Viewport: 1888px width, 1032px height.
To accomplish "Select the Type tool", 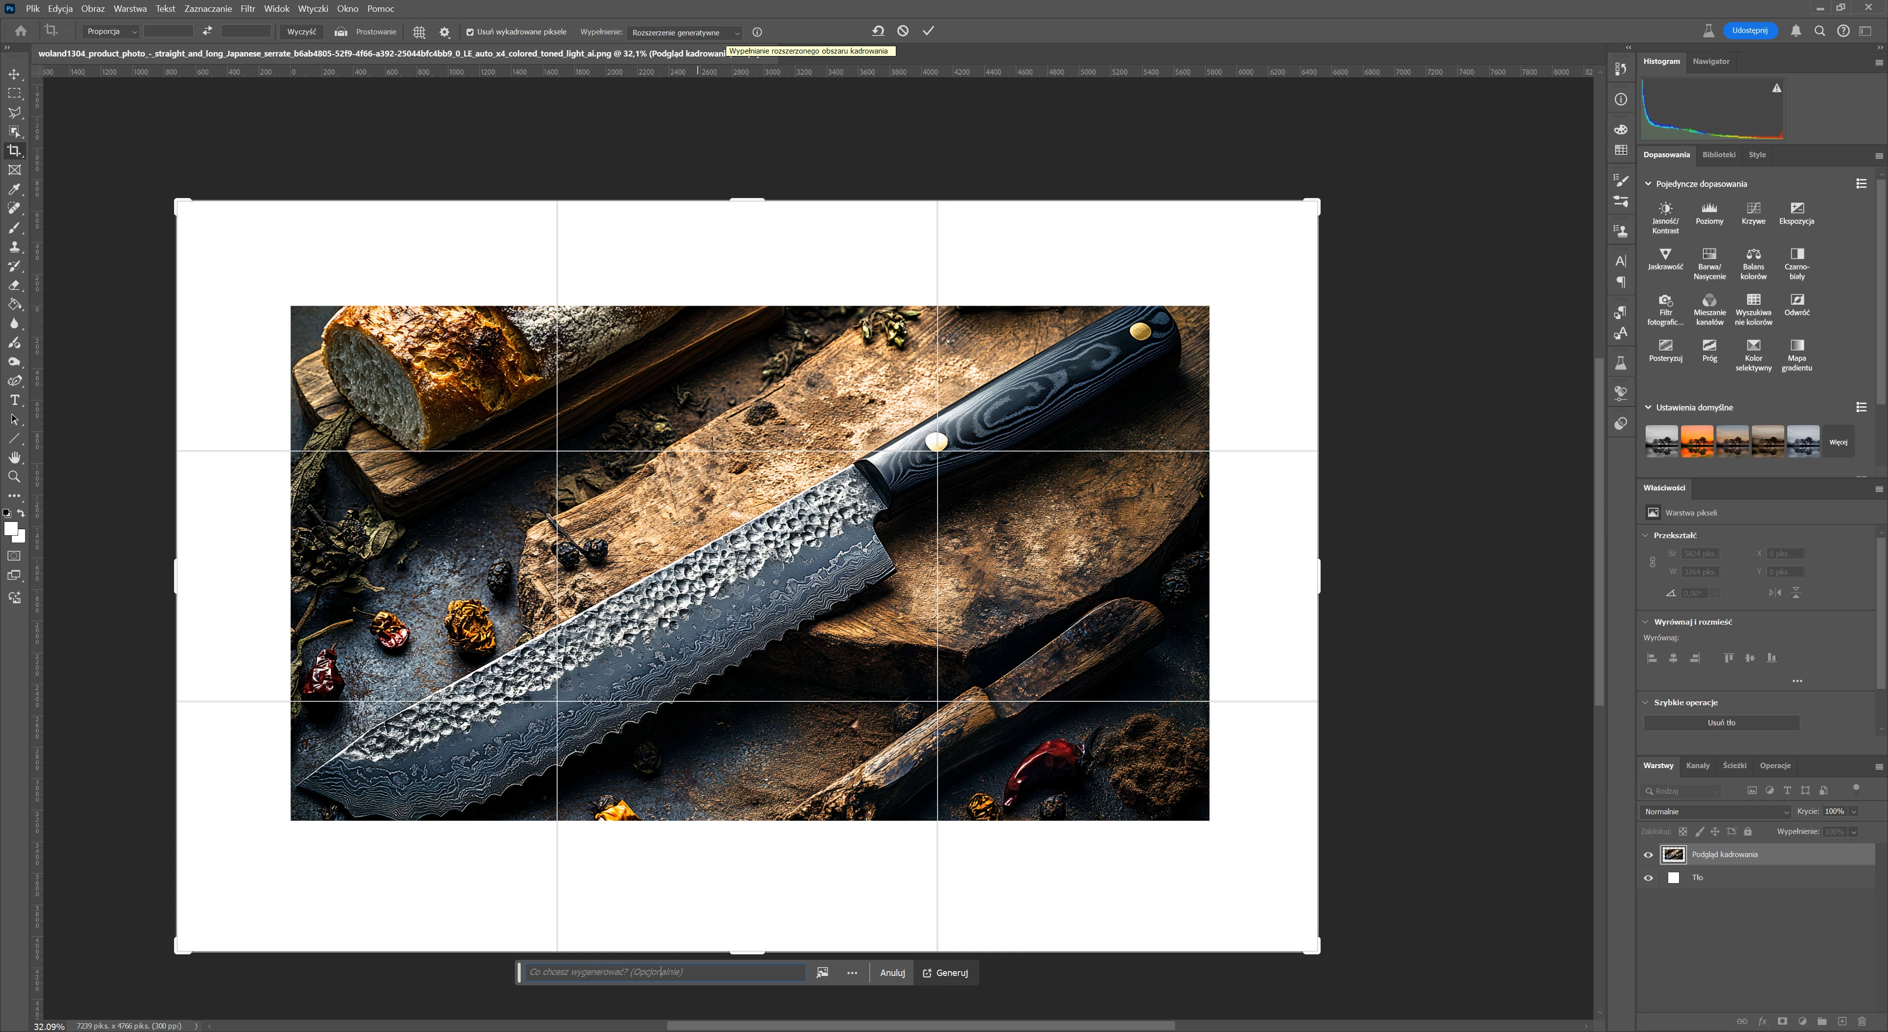I will (x=14, y=401).
